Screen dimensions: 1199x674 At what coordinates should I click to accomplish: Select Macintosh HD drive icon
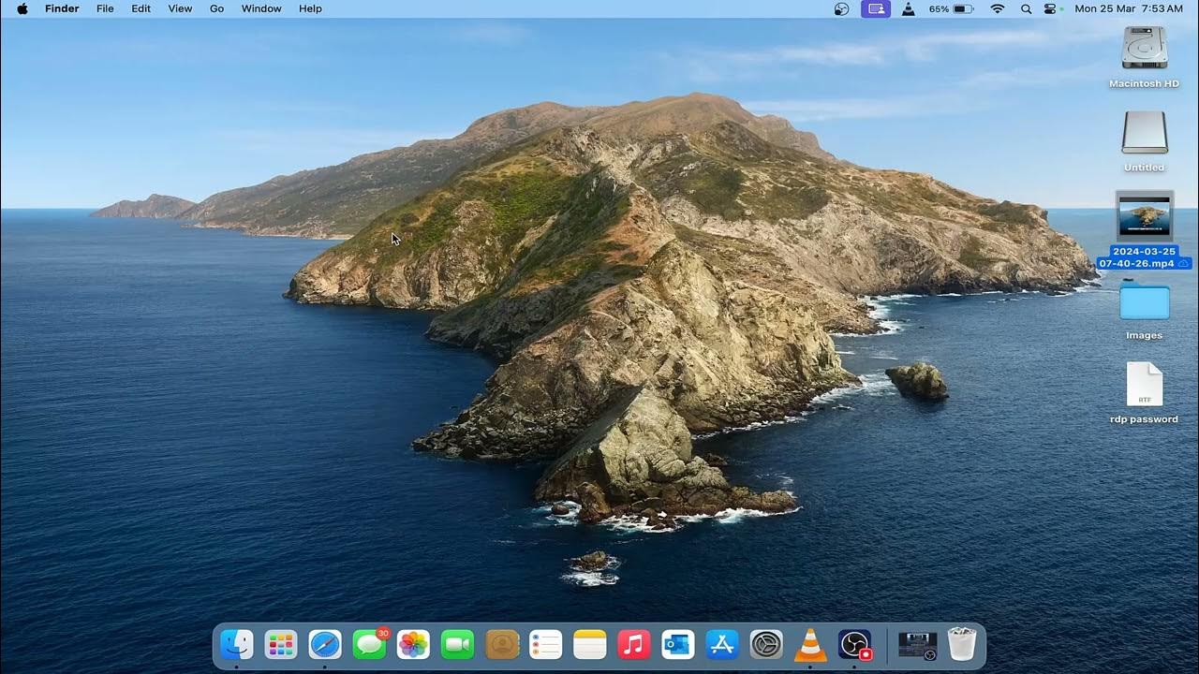coord(1145,48)
